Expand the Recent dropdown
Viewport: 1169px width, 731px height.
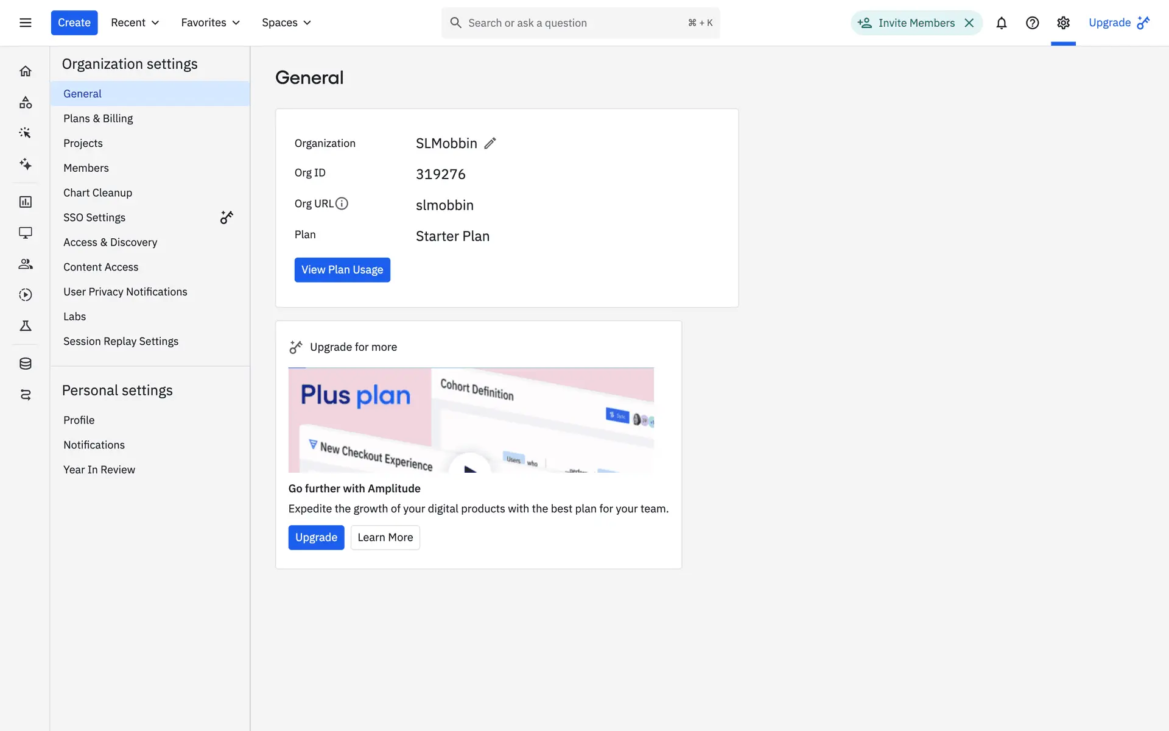[135, 23]
